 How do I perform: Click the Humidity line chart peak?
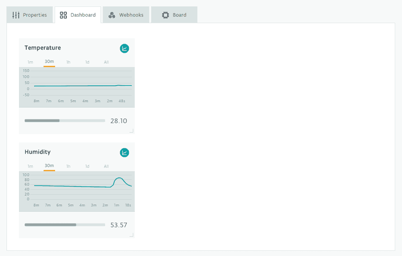point(119,178)
